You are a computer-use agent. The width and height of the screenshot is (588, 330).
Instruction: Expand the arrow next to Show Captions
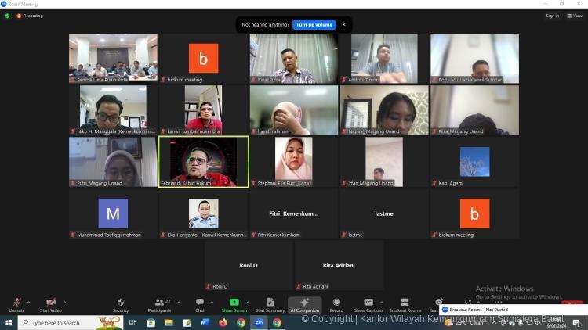pyautogui.click(x=382, y=302)
